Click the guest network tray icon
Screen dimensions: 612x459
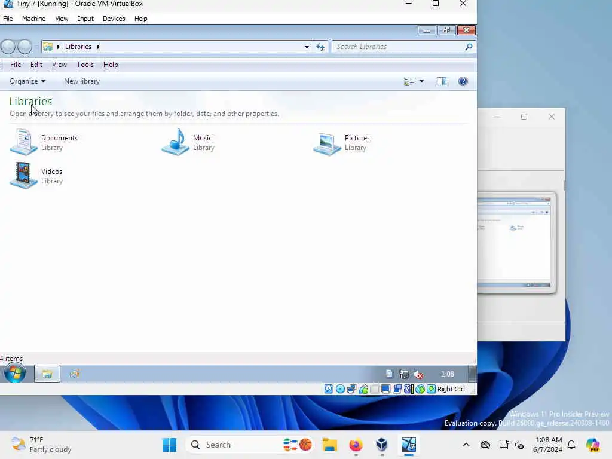(403, 374)
